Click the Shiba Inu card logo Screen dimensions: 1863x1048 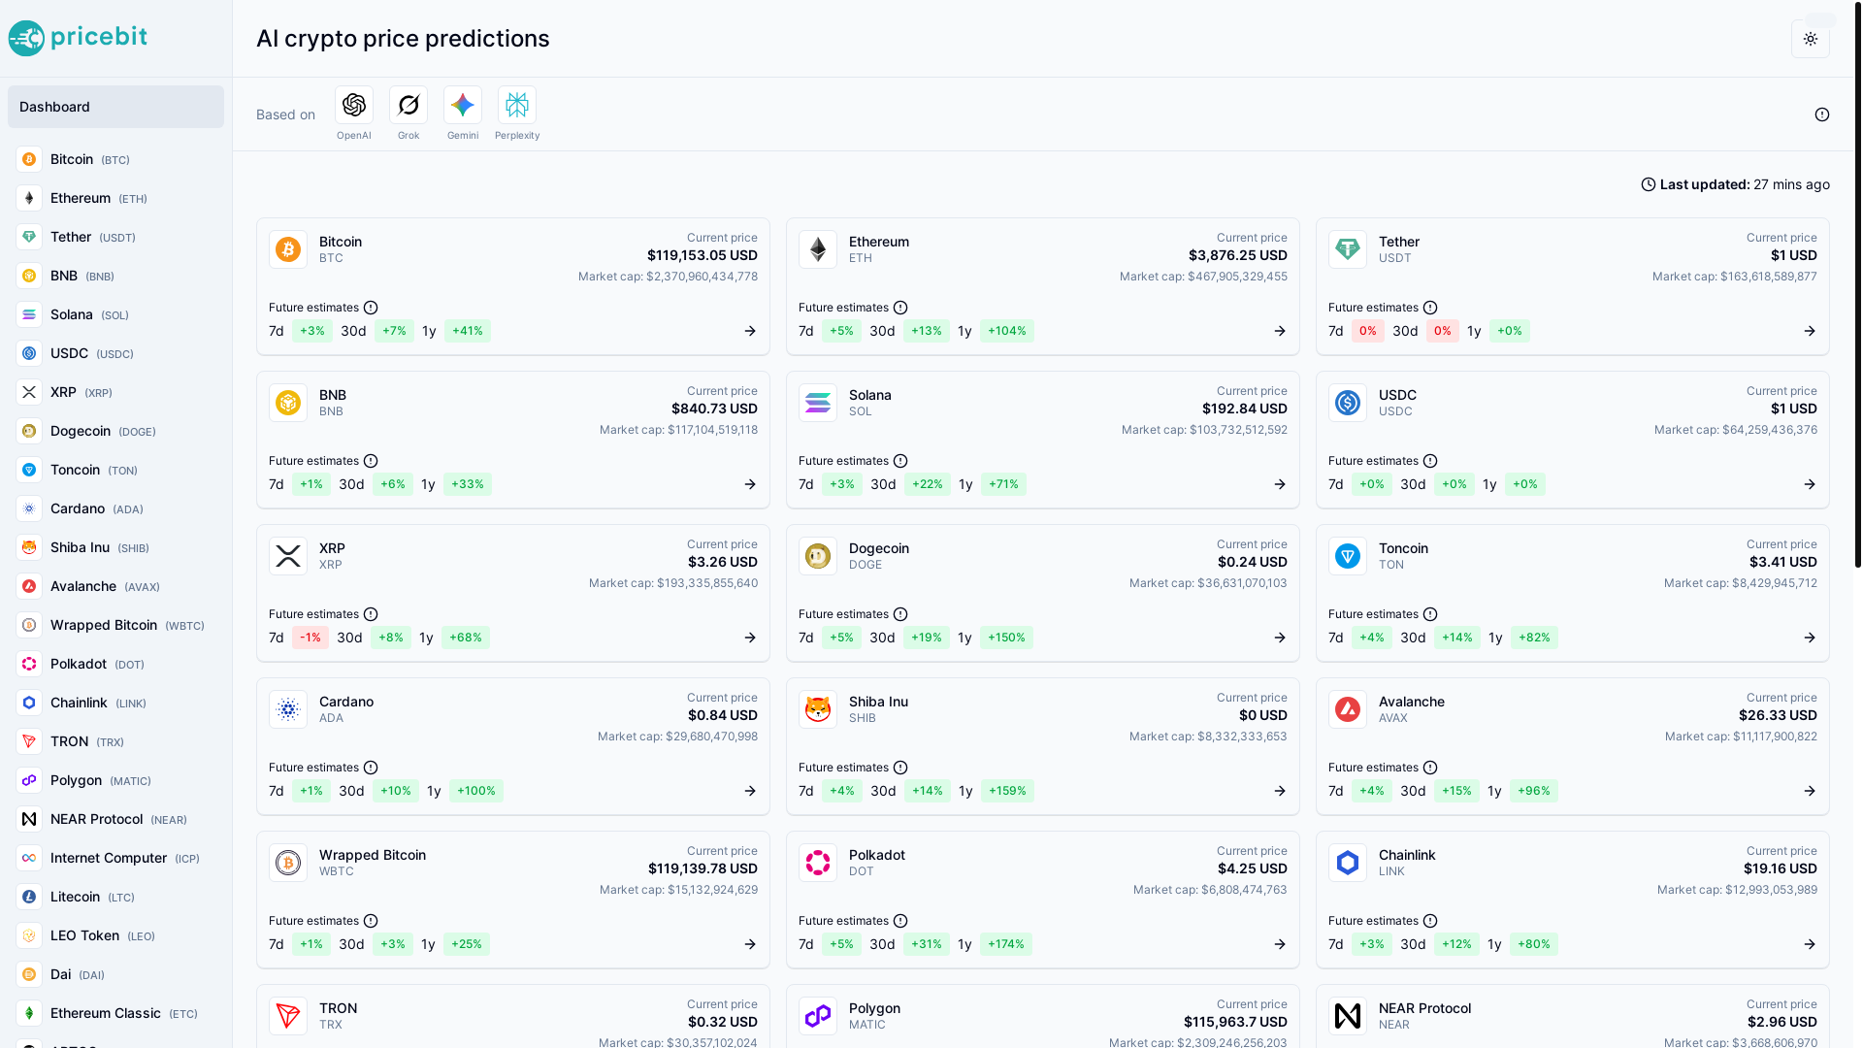tap(818, 709)
